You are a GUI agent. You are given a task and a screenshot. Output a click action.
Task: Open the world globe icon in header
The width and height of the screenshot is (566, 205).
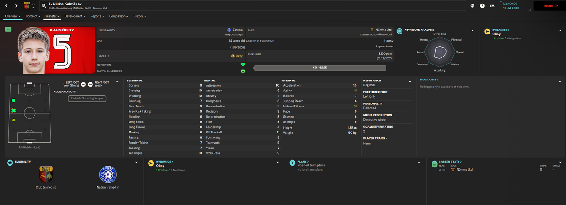(x=472, y=6)
